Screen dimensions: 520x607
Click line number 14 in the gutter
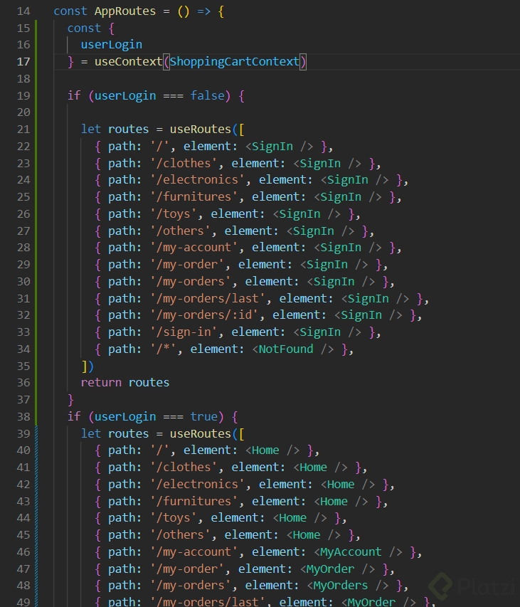[23, 11]
